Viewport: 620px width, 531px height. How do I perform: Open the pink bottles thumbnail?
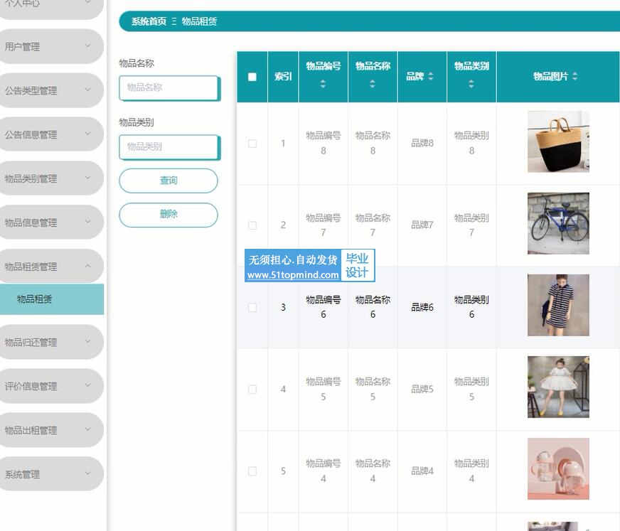pyautogui.click(x=558, y=469)
